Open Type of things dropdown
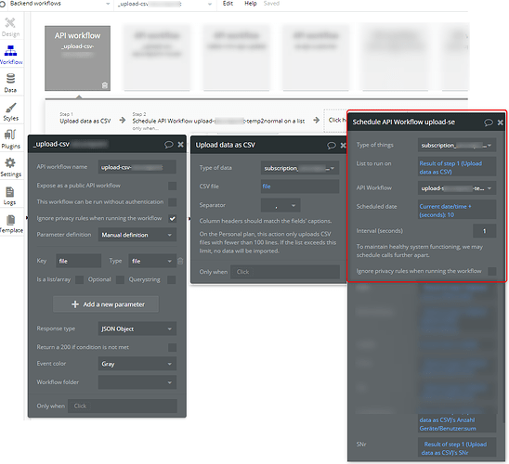This screenshot has width=509, height=464. pyautogui.click(x=457, y=146)
